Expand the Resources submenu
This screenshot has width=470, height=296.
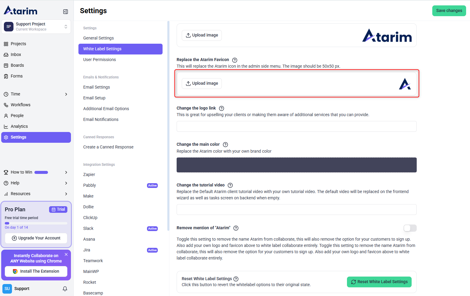(66, 194)
